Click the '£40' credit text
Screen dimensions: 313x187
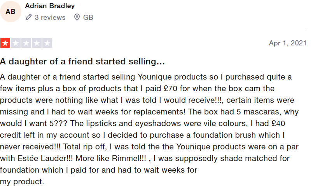278,123
